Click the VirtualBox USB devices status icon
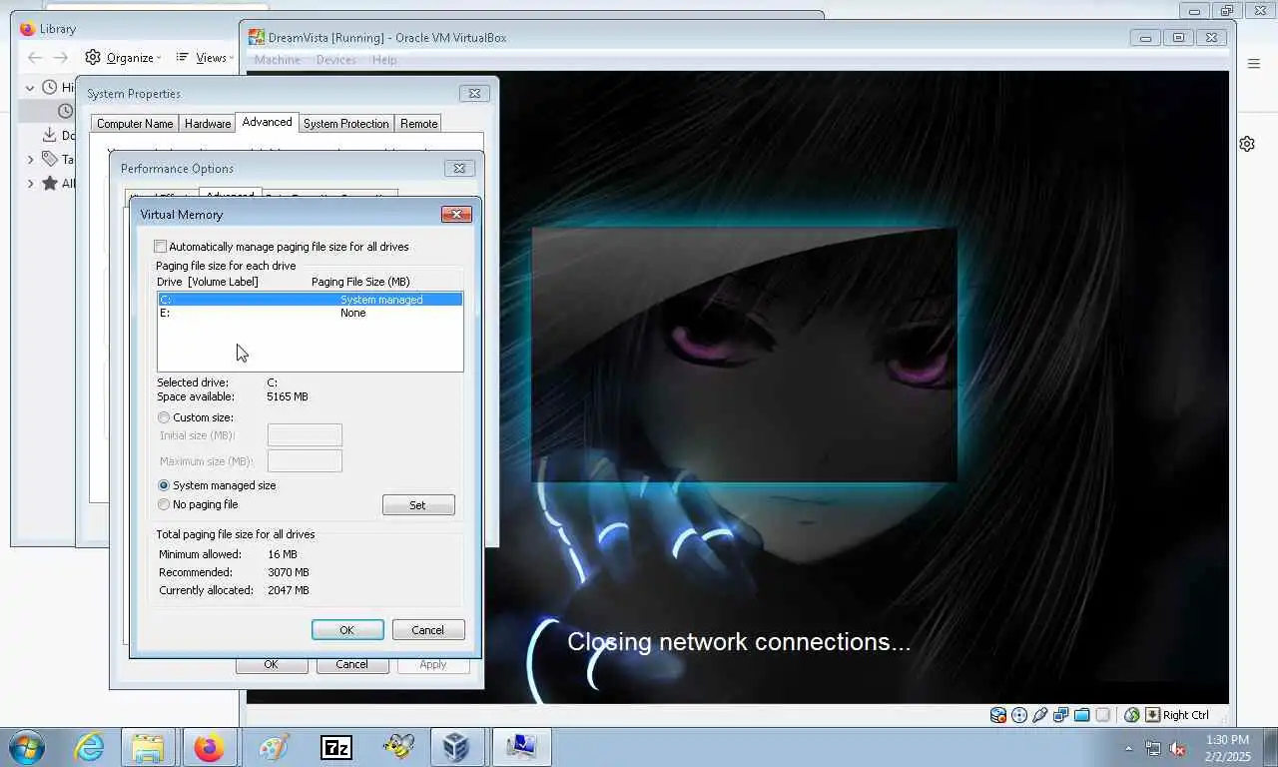 [x=1039, y=715]
